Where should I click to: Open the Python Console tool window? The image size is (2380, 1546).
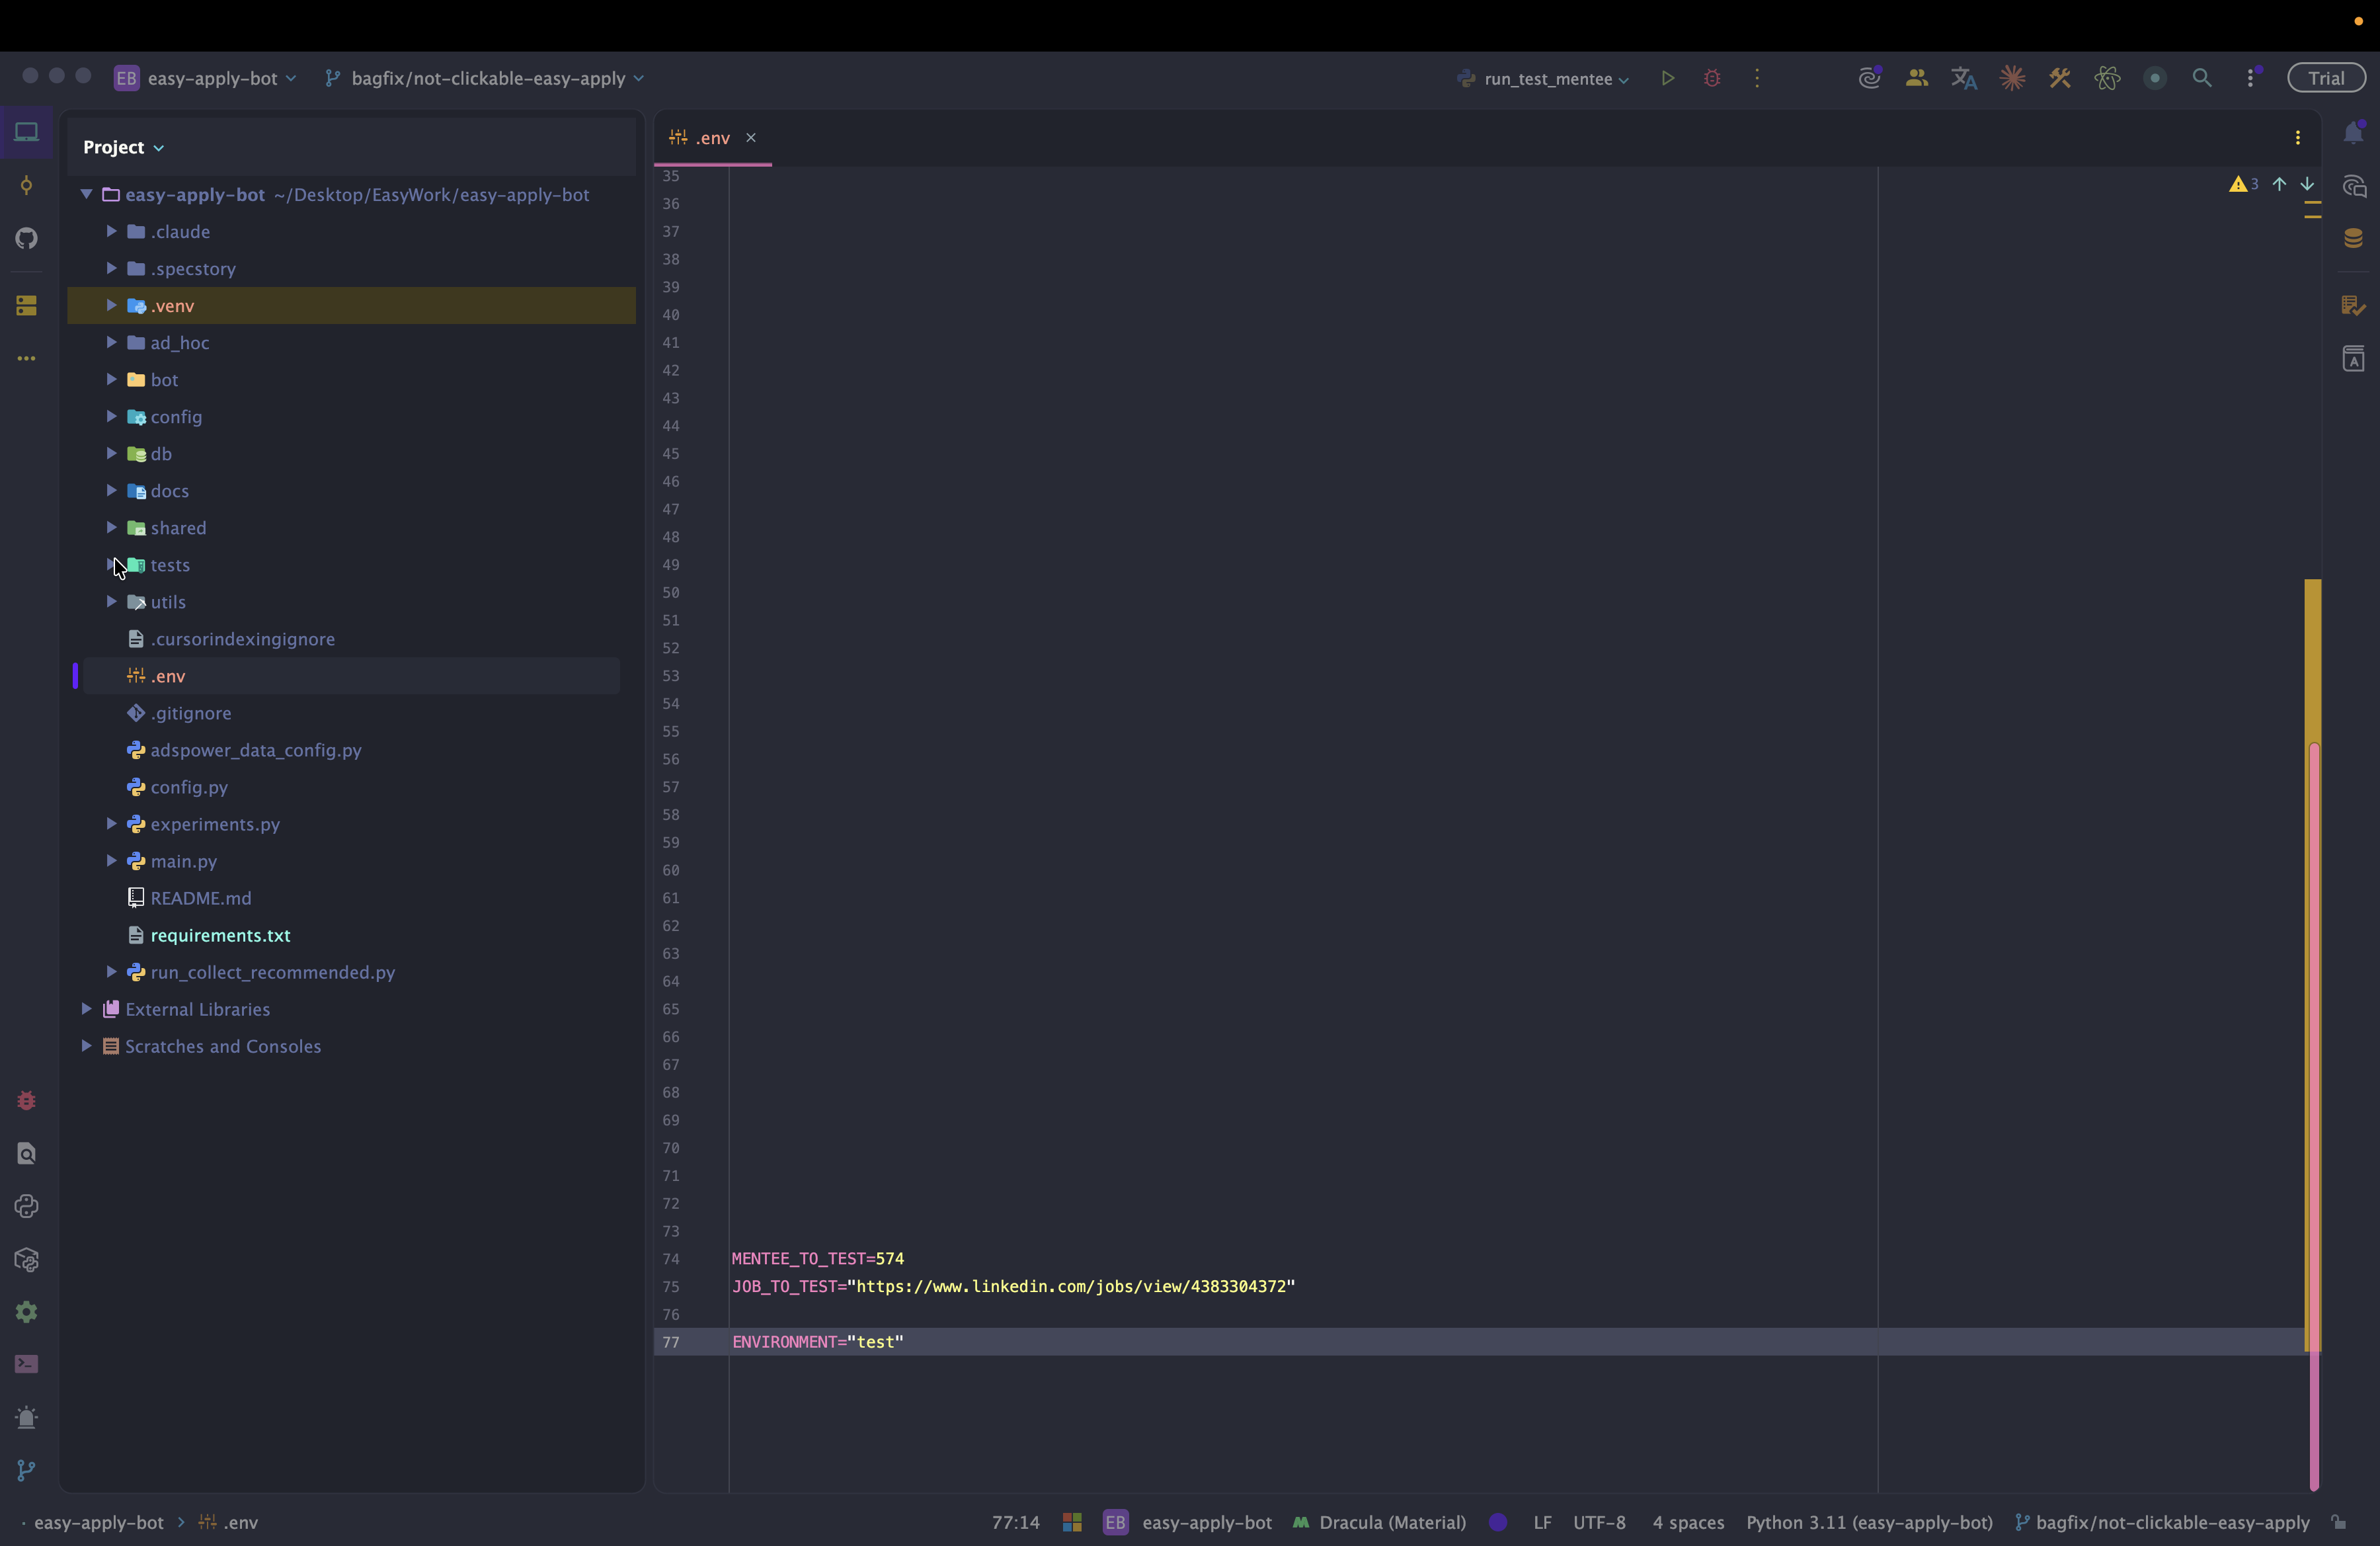coord(27,1207)
